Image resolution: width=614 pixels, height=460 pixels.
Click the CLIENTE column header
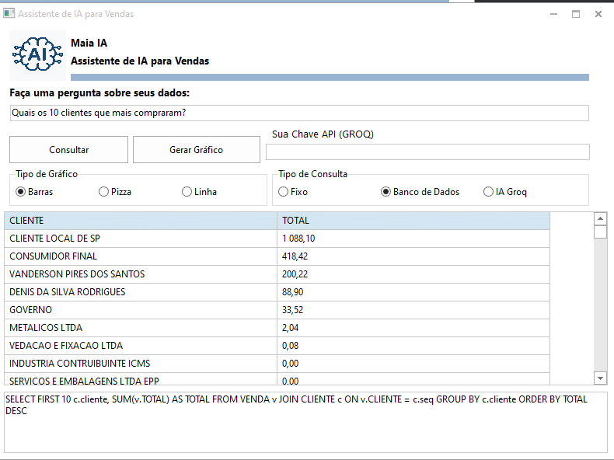click(x=141, y=221)
